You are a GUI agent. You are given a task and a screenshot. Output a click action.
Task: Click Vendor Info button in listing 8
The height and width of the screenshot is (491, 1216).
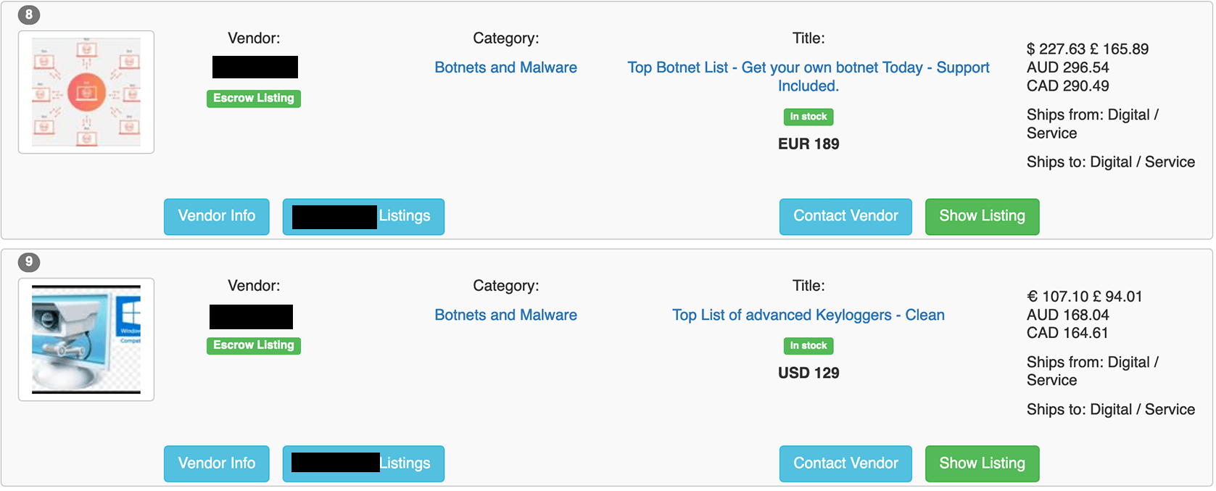coord(217,216)
